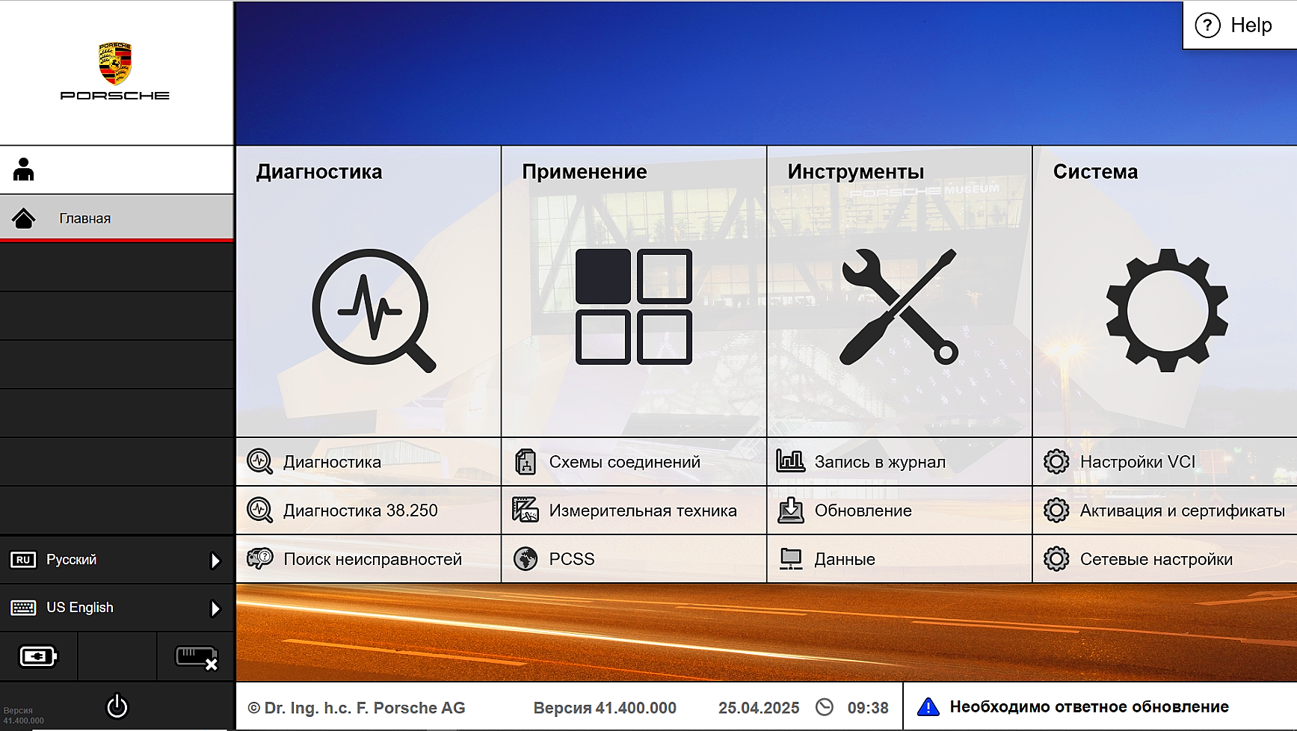This screenshot has width=1297, height=731.
Task: Click the power shutdown icon
Action: pyautogui.click(x=117, y=706)
